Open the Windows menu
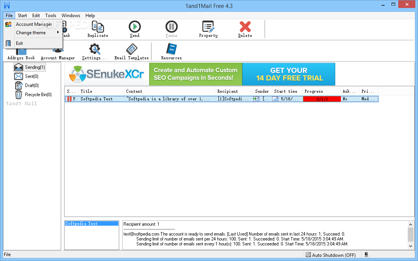The image size is (418, 261). pyautogui.click(x=71, y=16)
